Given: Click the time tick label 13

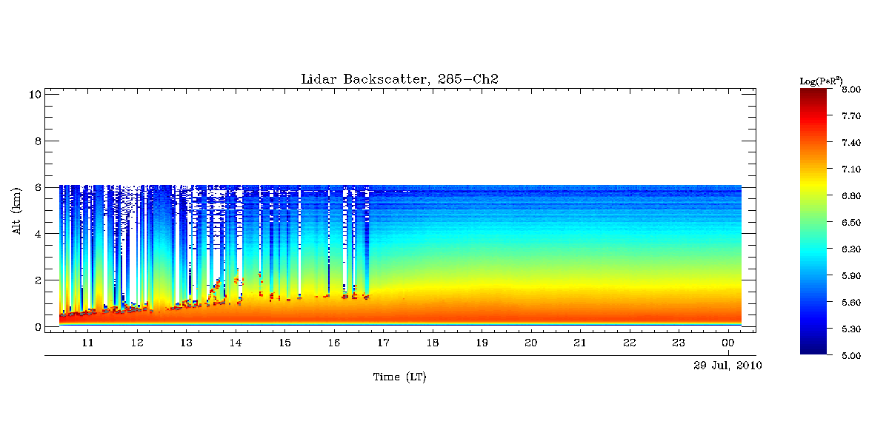Looking at the screenshot, I should tap(186, 343).
